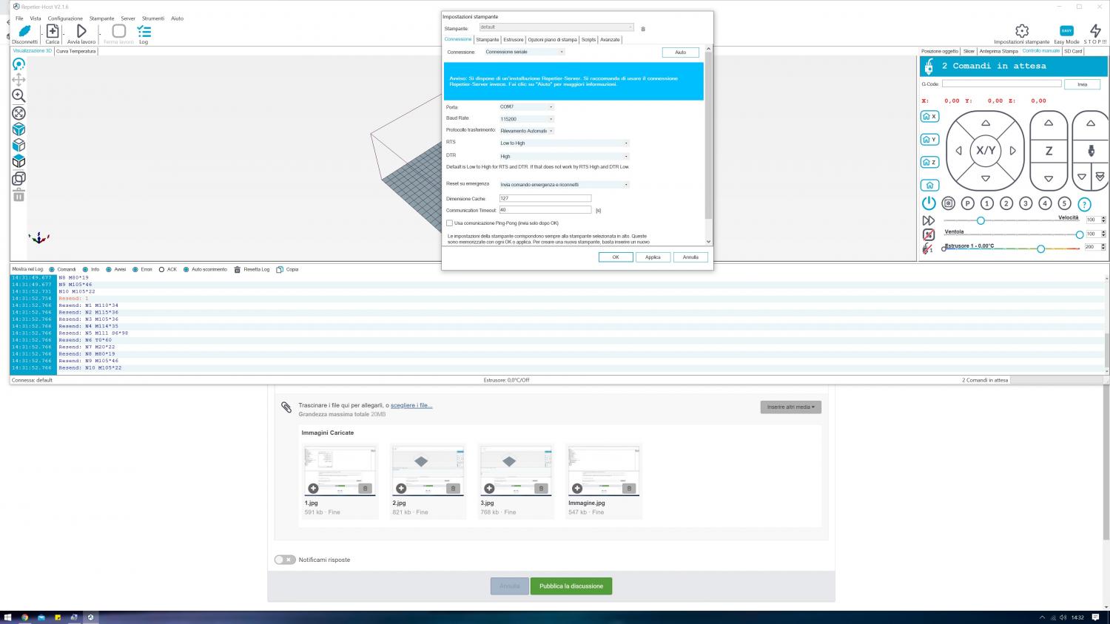The width and height of the screenshot is (1110, 624).
Task: Open the Configurazione menu
Action: point(65,18)
